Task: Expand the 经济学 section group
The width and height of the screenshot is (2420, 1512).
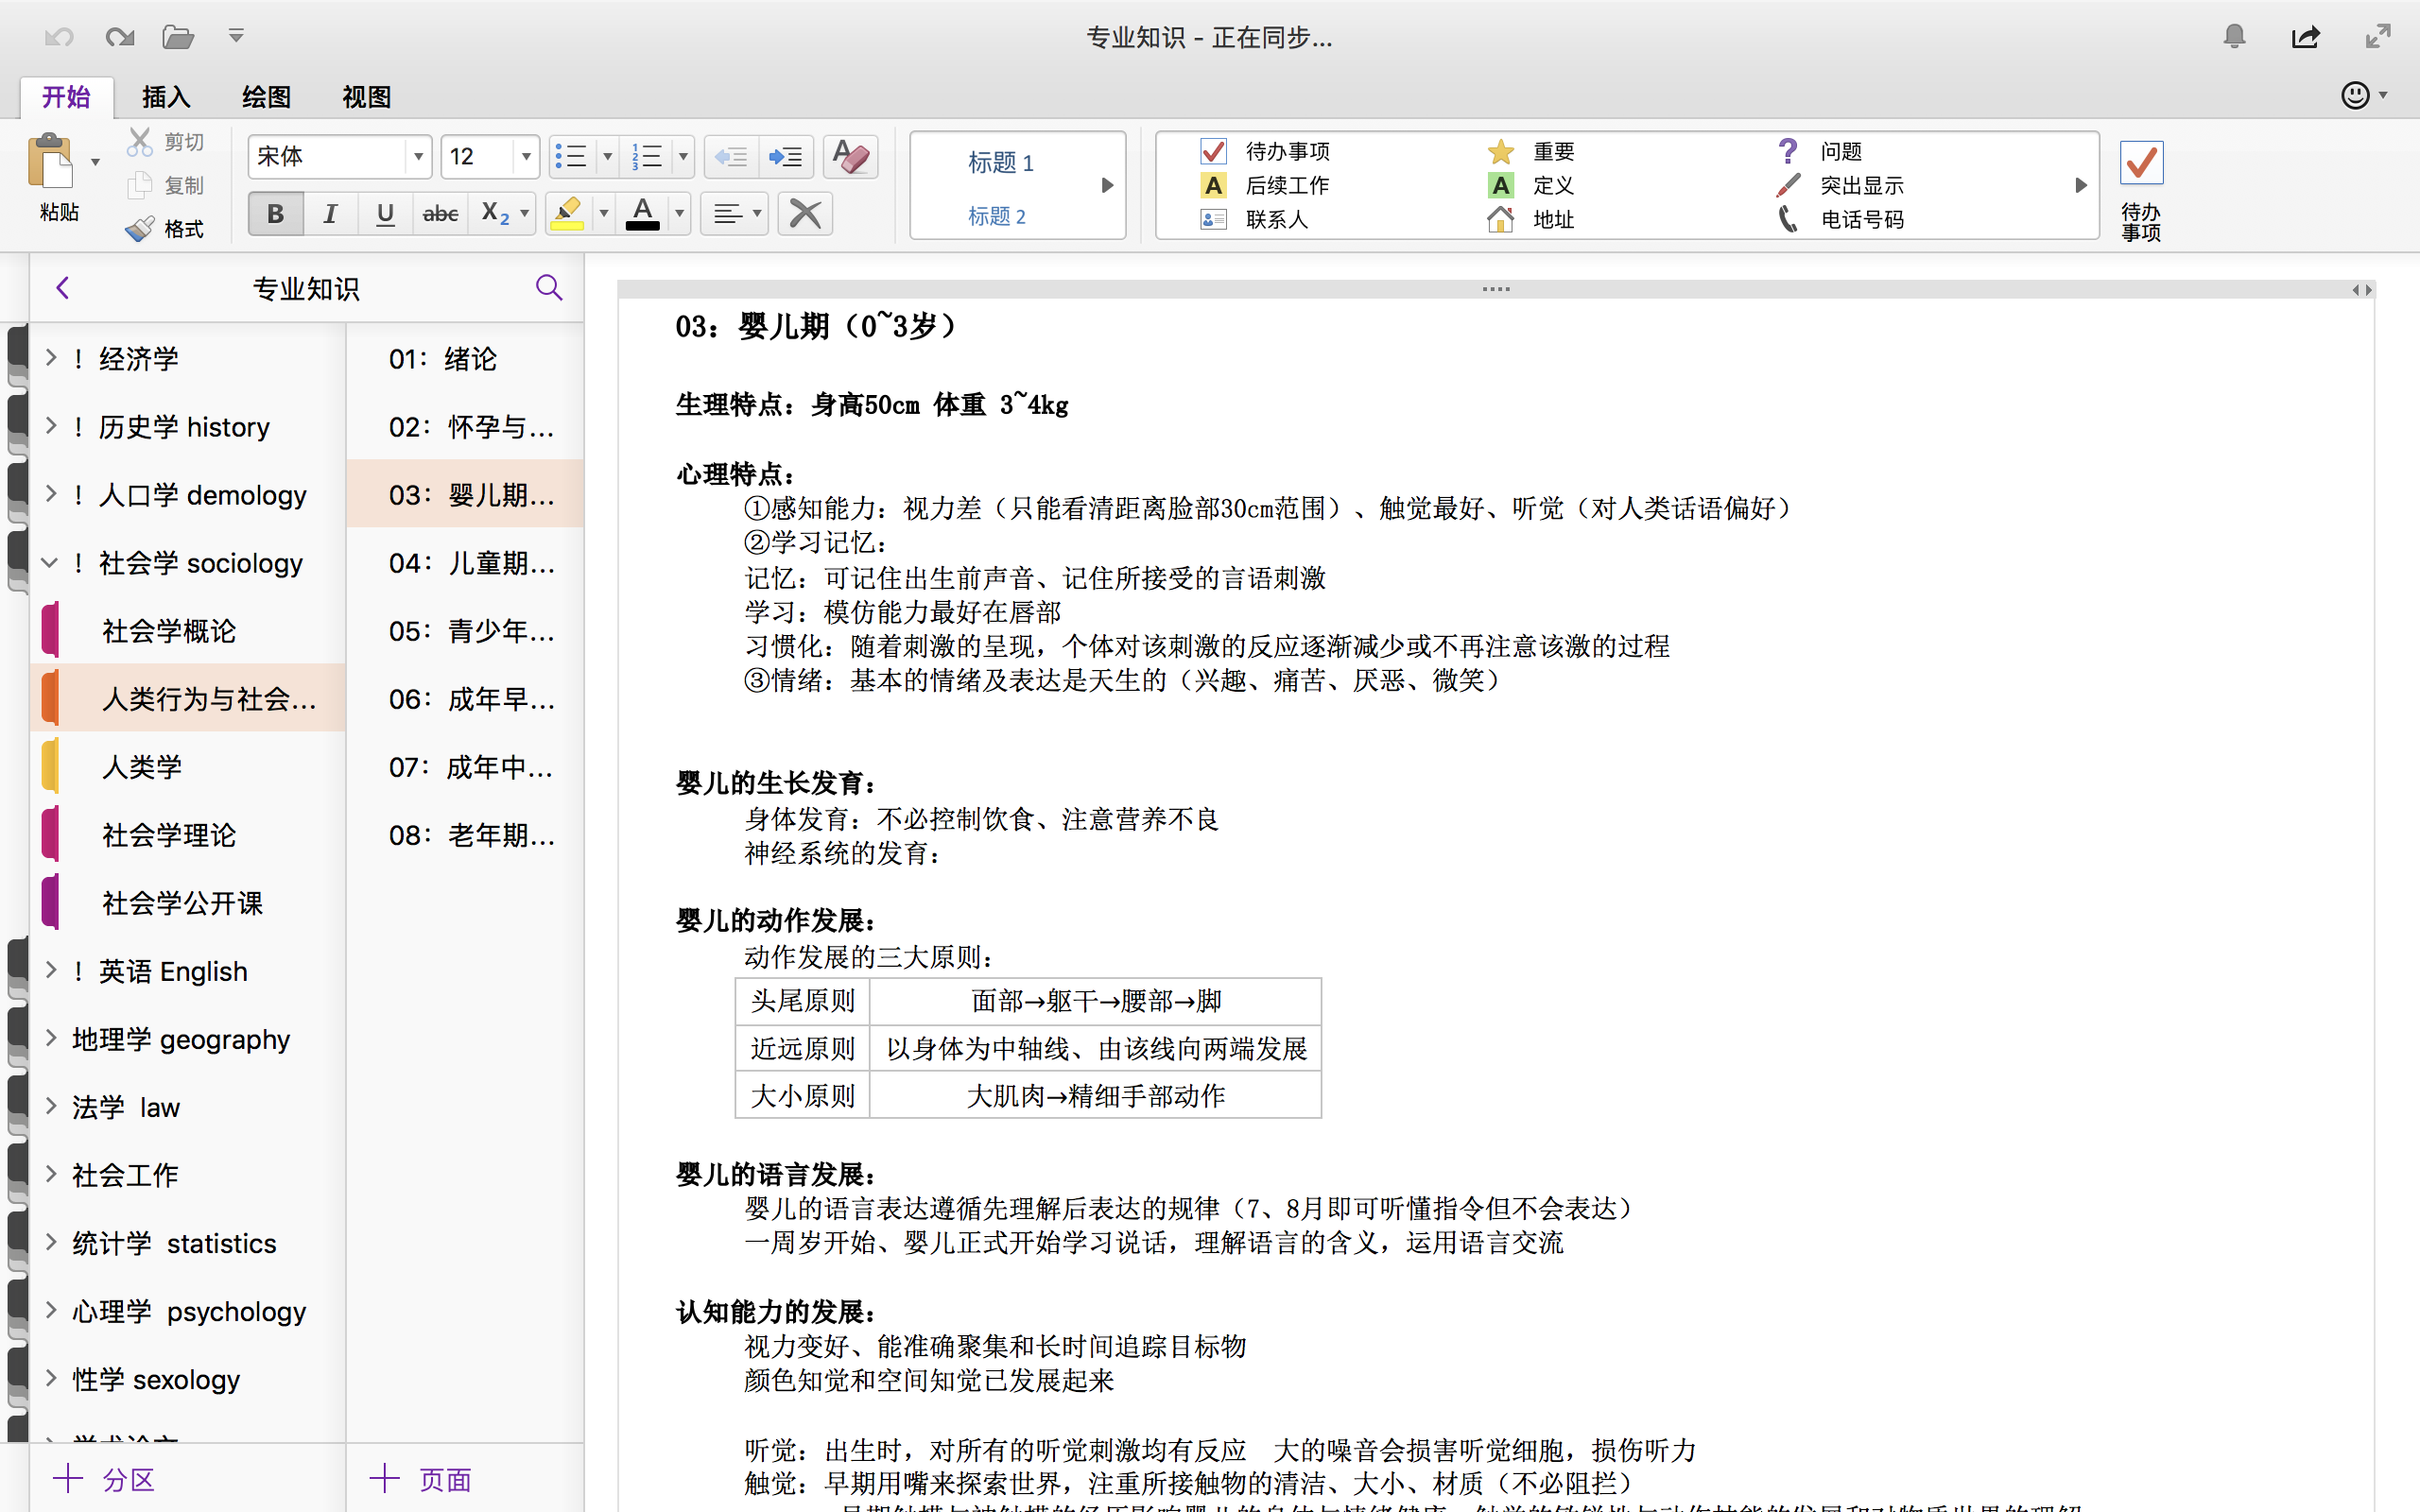Action: click(x=51, y=358)
